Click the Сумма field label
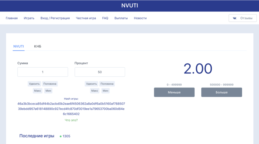 click(x=23, y=63)
